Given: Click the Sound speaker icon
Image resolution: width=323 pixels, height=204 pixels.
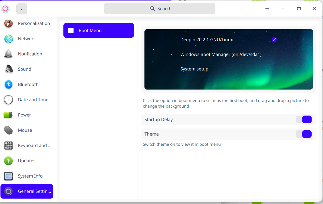Looking at the screenshot, I should click(8, 69).
